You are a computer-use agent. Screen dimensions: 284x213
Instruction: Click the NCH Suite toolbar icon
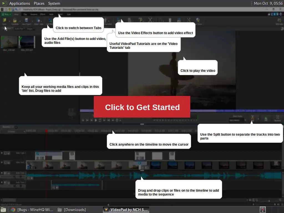click(x=279, y=22)
